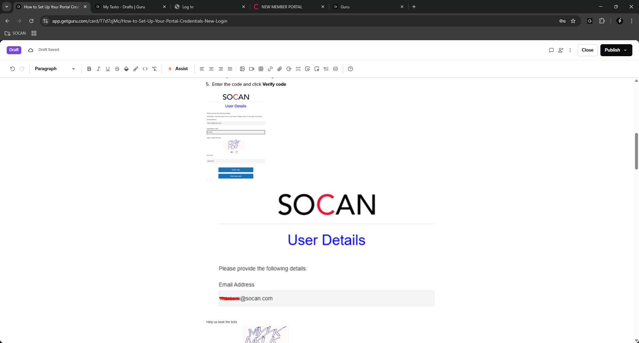
Task: Insert an image using the toolbar
Action: (242, 69)
